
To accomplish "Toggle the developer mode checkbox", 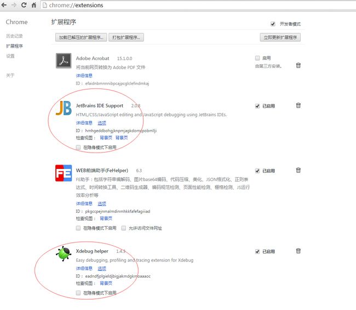I will click(273, 24).
